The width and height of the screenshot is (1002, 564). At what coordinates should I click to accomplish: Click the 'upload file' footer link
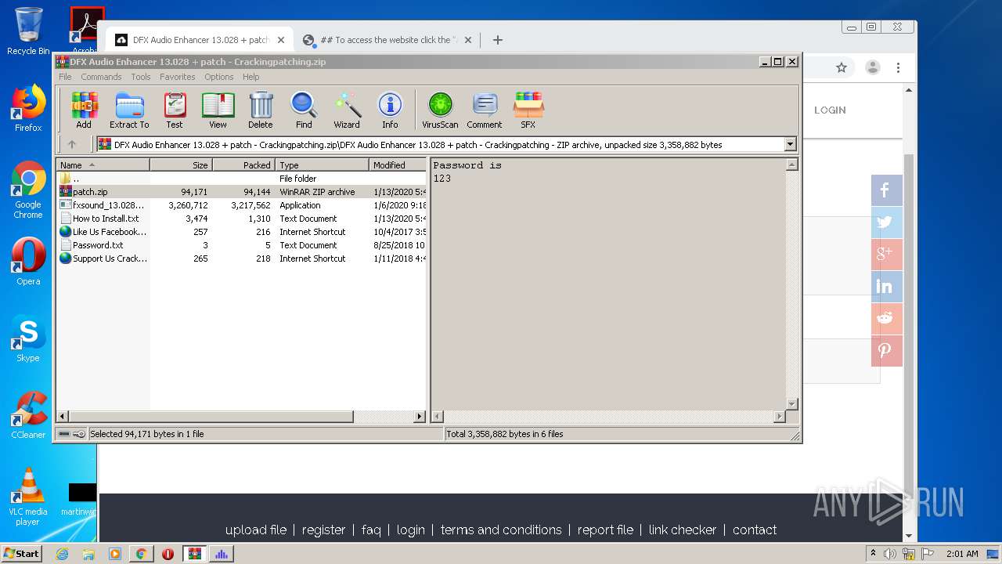coord(256,530)
